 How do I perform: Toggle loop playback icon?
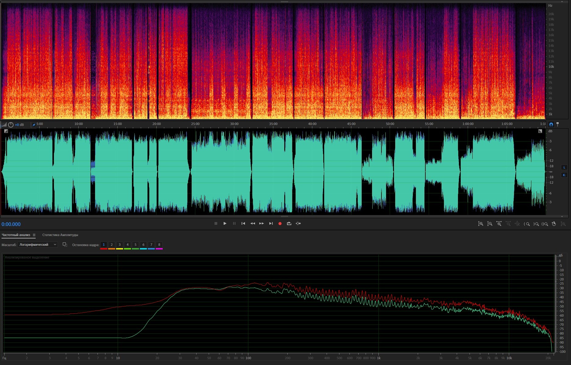click(289, 224)
